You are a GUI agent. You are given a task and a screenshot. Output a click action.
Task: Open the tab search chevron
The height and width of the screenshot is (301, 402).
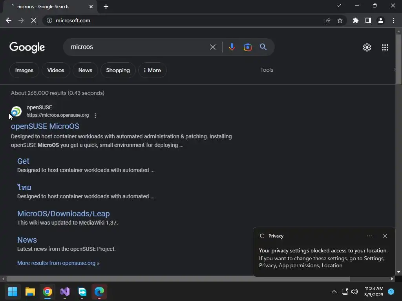click(339, 5)
